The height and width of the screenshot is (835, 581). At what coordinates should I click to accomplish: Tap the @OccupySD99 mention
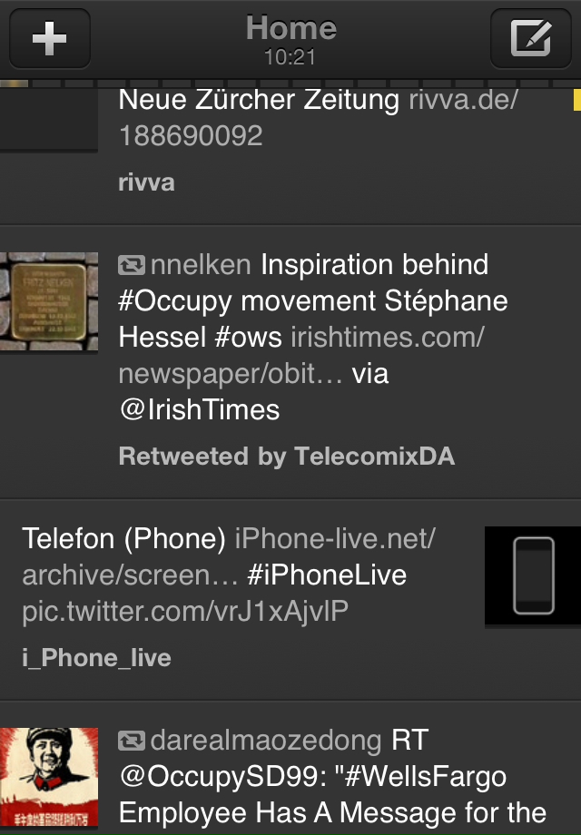(223, 778)
